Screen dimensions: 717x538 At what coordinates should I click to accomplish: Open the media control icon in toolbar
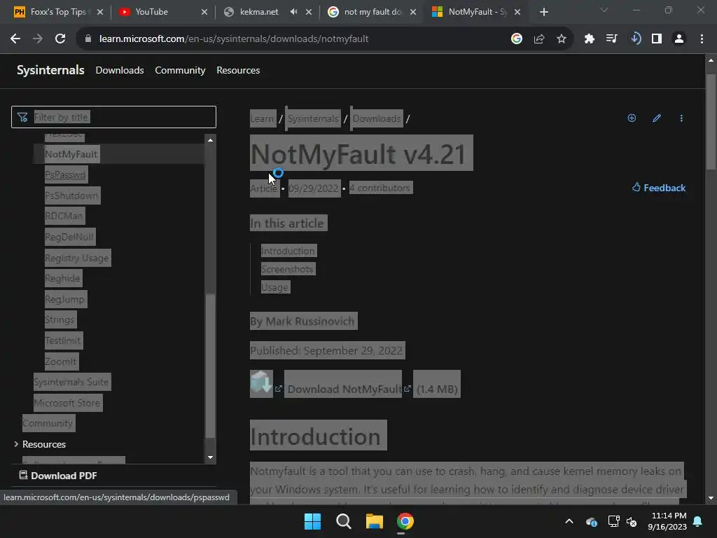(x=611, y=39)
